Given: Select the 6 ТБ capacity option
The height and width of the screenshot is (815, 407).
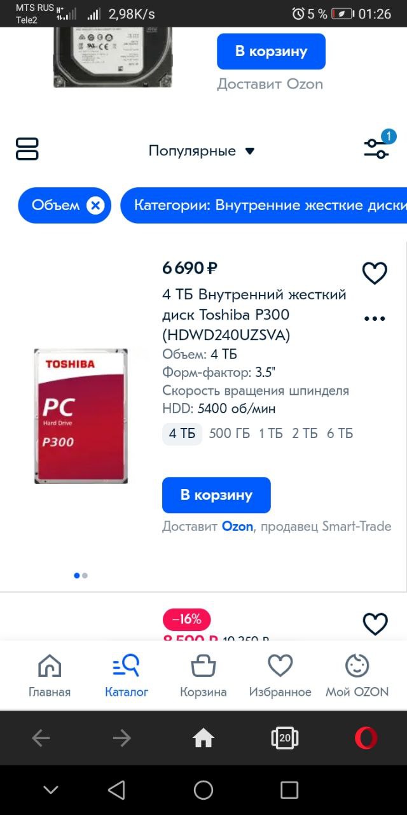Looking at the screenshot, I should coord(340,434).
